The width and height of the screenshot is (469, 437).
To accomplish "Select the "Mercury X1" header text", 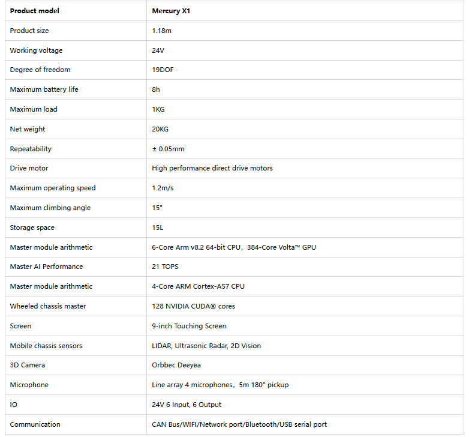I will (x=171, y=11).
